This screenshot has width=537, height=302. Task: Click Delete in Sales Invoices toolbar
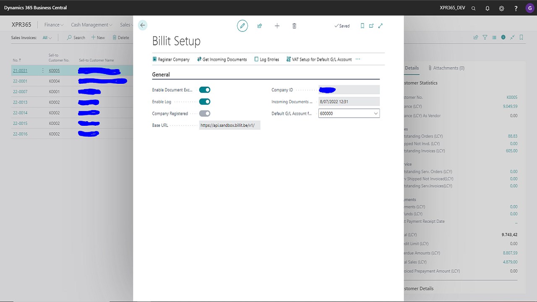(121, 38)
